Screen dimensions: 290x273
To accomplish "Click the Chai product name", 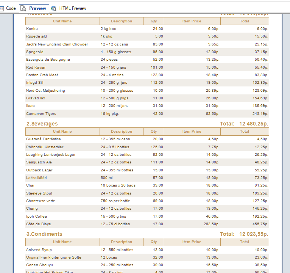I will click(30, 185).
